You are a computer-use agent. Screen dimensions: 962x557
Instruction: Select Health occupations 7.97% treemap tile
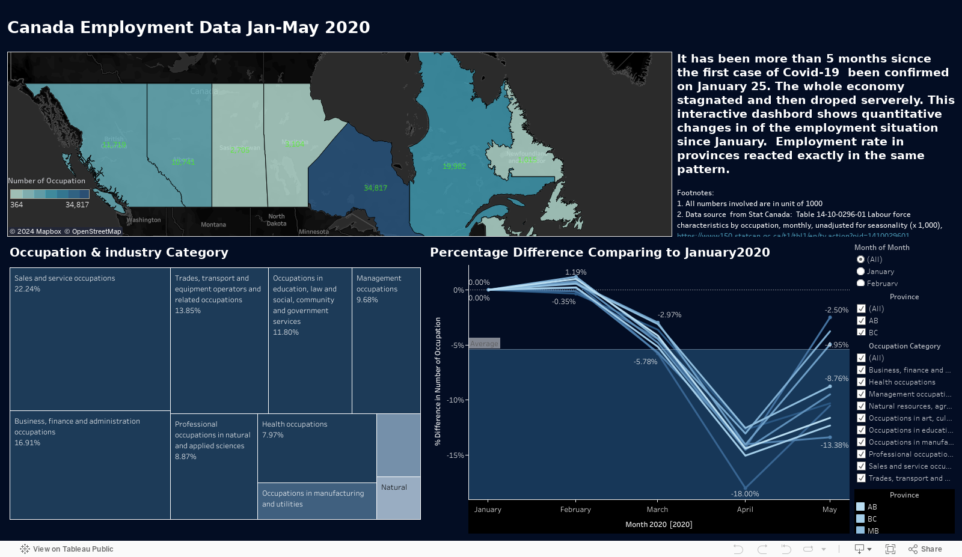coord(317,448)
